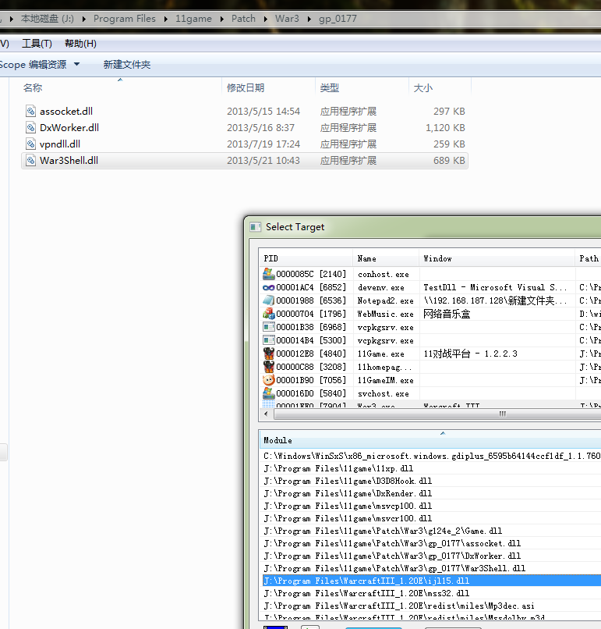
Task: Click the TestDll - Microsoft Visual S... cell
Action: pos(495,287)
